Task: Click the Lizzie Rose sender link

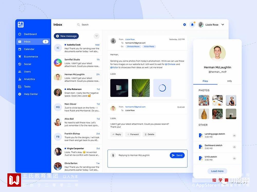Action: click(x=130, y=39)
